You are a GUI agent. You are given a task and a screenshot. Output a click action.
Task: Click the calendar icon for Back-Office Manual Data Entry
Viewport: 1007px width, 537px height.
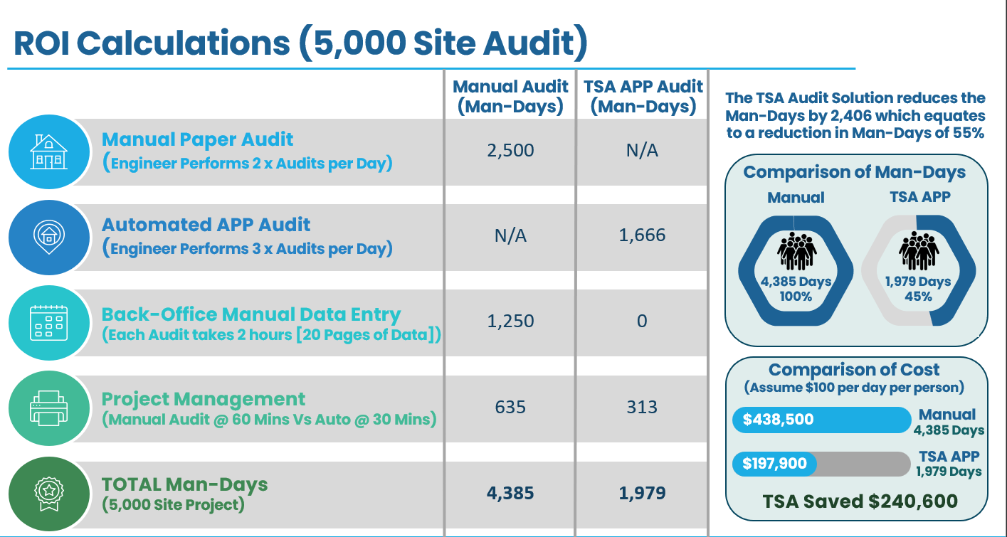49,322
